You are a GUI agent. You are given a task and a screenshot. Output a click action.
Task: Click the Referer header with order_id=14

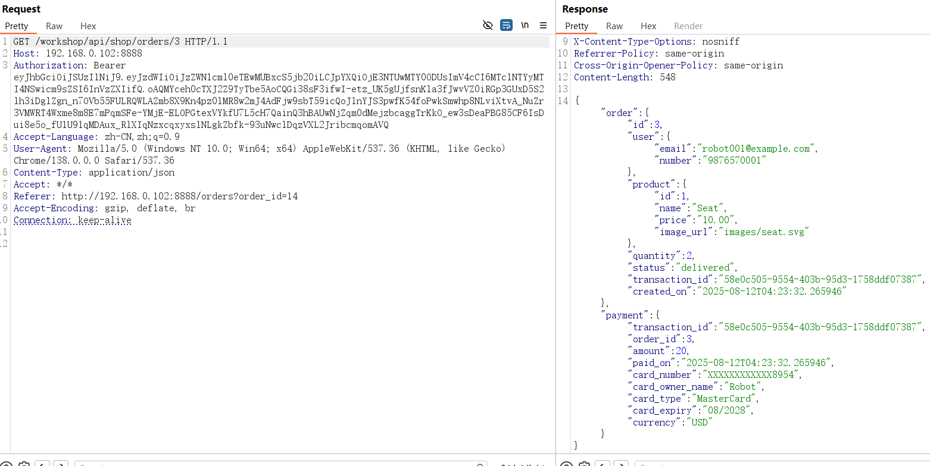point(155,196)
